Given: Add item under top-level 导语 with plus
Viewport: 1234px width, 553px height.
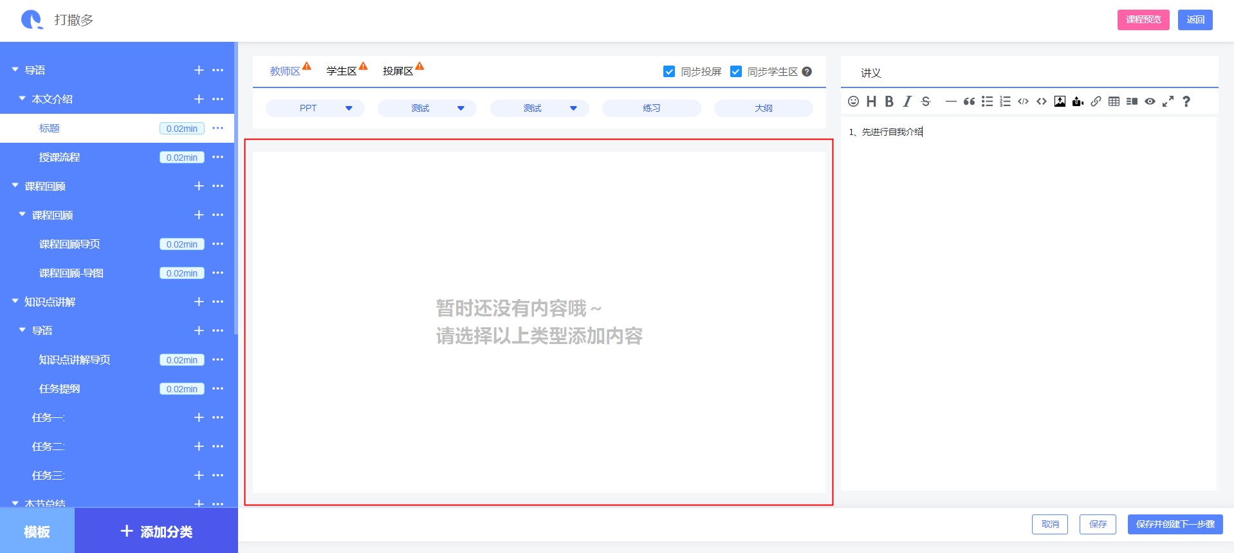Looking at the screenshot, I should [x=199, y=70].
